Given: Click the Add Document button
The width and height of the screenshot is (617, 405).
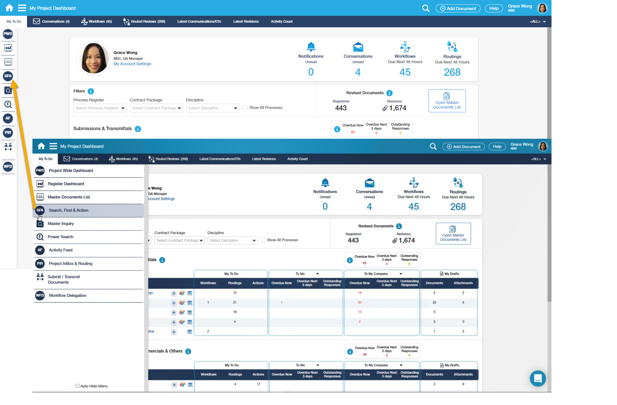Looking at the screenshot, I should (458, 8).
